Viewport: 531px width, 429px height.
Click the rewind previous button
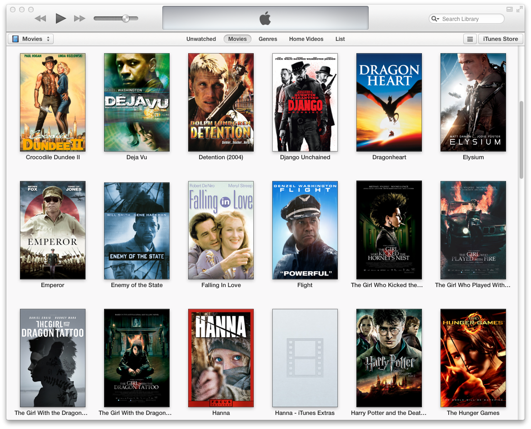click(x=40, y=18)
